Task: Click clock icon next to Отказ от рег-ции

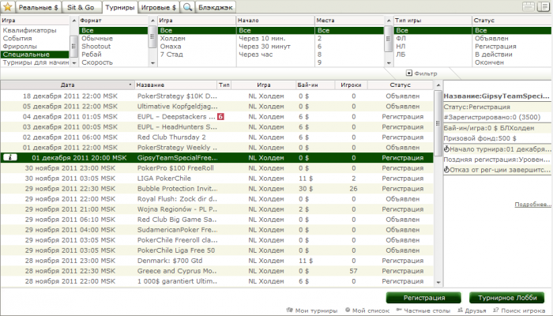Action: tap(446, 170)
